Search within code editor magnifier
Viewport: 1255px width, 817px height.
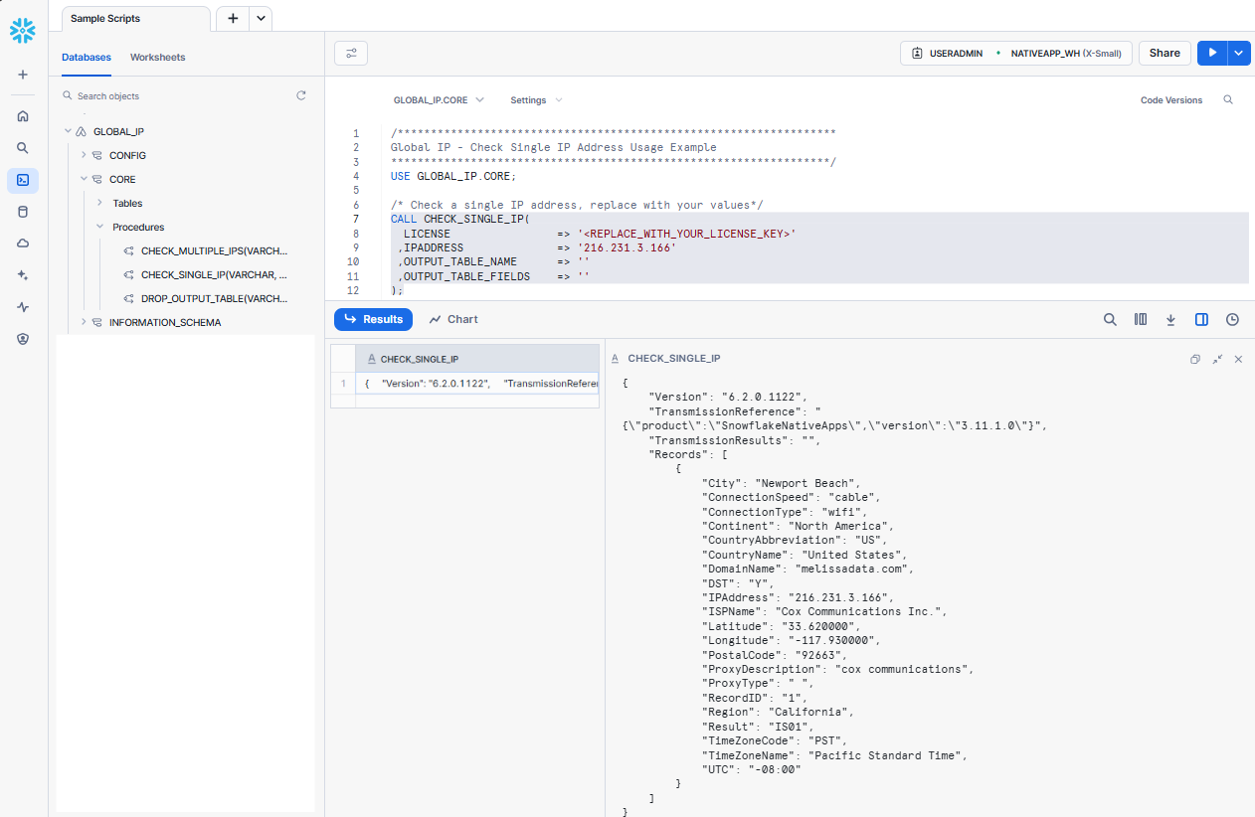[1228, 100]
